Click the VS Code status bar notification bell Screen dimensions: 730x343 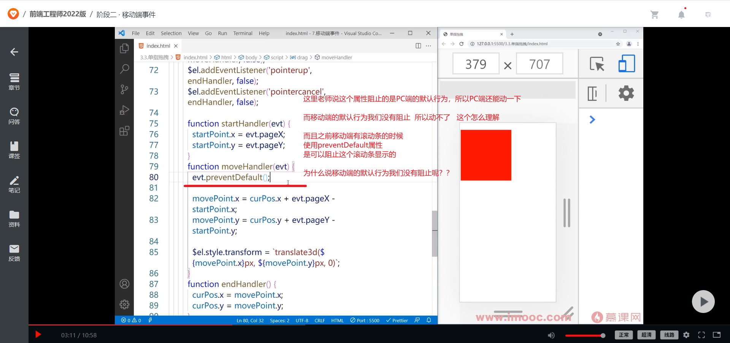tap(429, 320)
